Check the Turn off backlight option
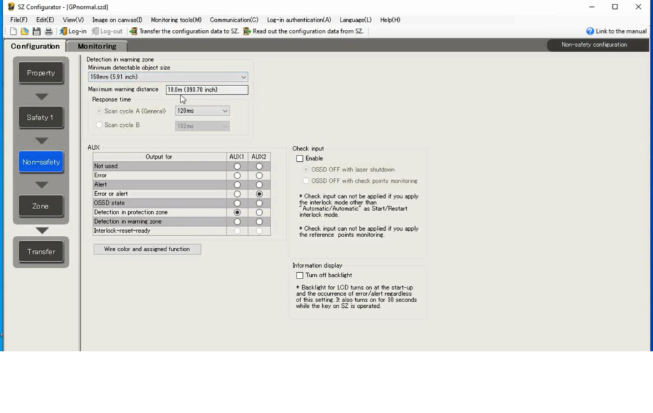The width and height of the screenshot is (653, 413). [x=300, y=275]
